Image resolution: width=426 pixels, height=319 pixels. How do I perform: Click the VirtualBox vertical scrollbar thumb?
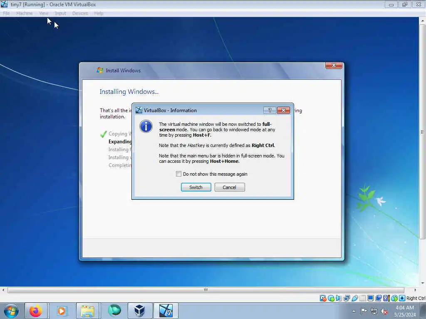[x=422, y=132]
